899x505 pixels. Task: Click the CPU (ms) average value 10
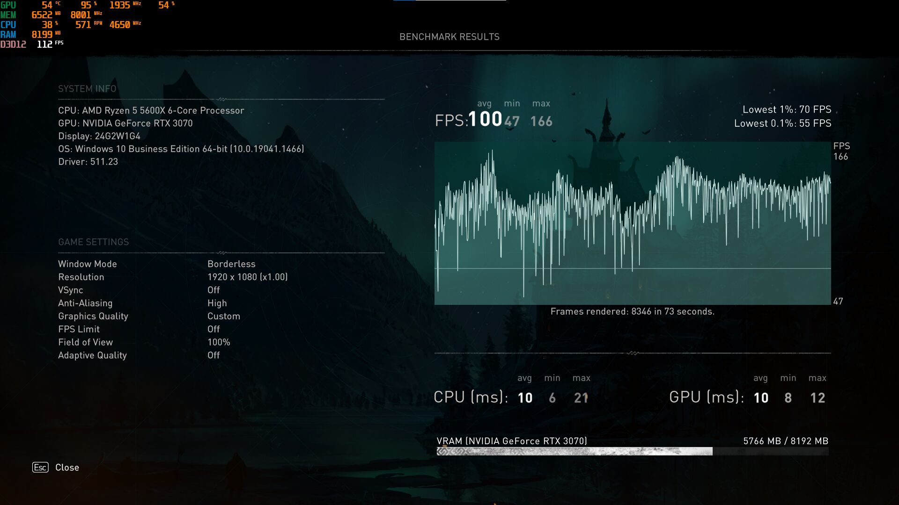pos(525,398)
